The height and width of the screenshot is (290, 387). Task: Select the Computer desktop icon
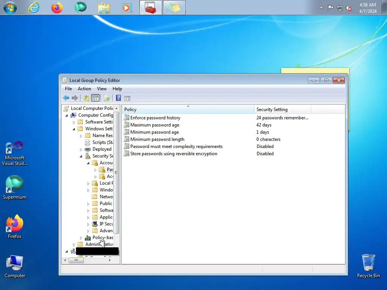click(x=15, y=267)
